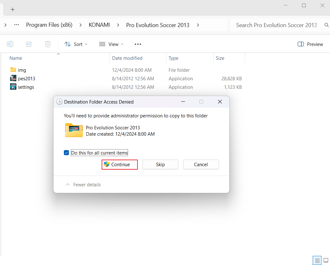Click img's 12/4/2024 8:00 AM date

point(132,70)
